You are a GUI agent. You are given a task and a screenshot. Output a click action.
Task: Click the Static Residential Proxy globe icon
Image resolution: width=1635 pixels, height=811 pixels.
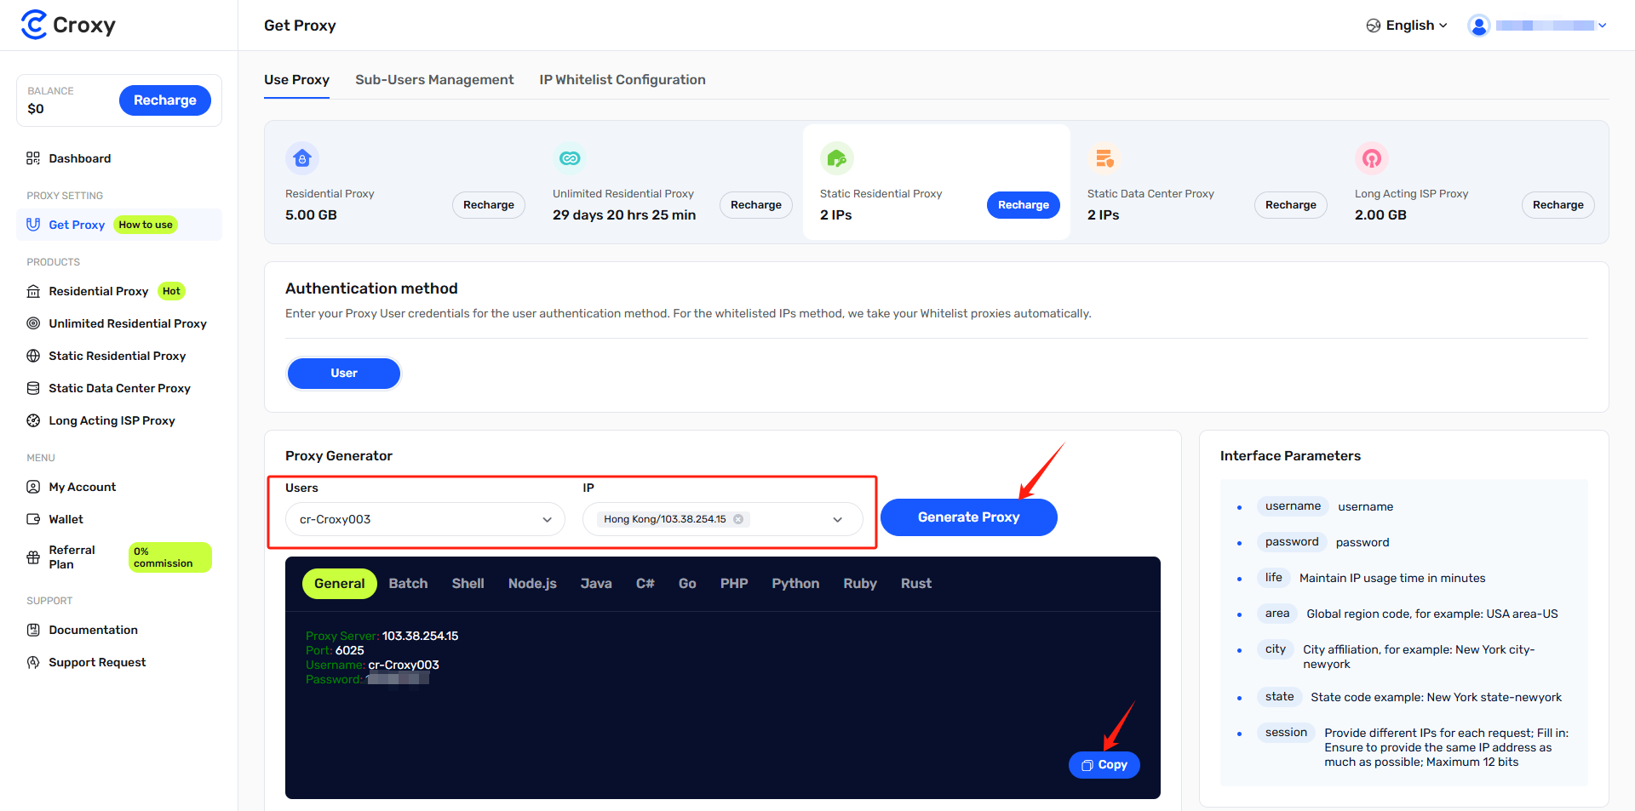[x=33, y=356]
